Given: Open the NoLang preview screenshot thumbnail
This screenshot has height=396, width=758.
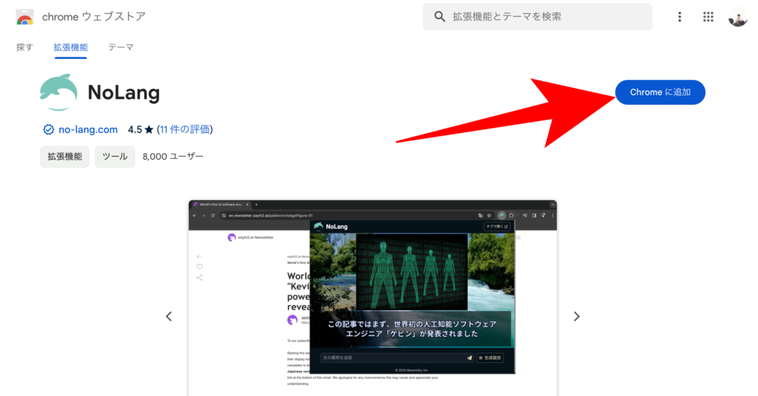Looking at the screenshot, I should tap(373, 298).
